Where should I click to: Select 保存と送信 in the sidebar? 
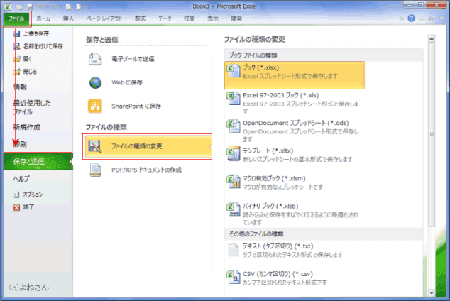point(38,161)
